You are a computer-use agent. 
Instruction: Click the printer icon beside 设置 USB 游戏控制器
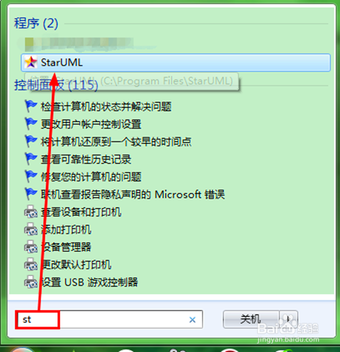(30, 282)
